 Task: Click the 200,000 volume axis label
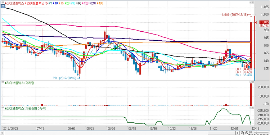click(x=264, y=87)
